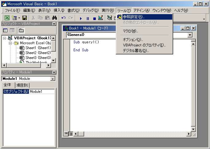The width and height of the screenshot is (210, 149).
Task: Close the Project - VBAProject pane
Action: tap(54, 24)
